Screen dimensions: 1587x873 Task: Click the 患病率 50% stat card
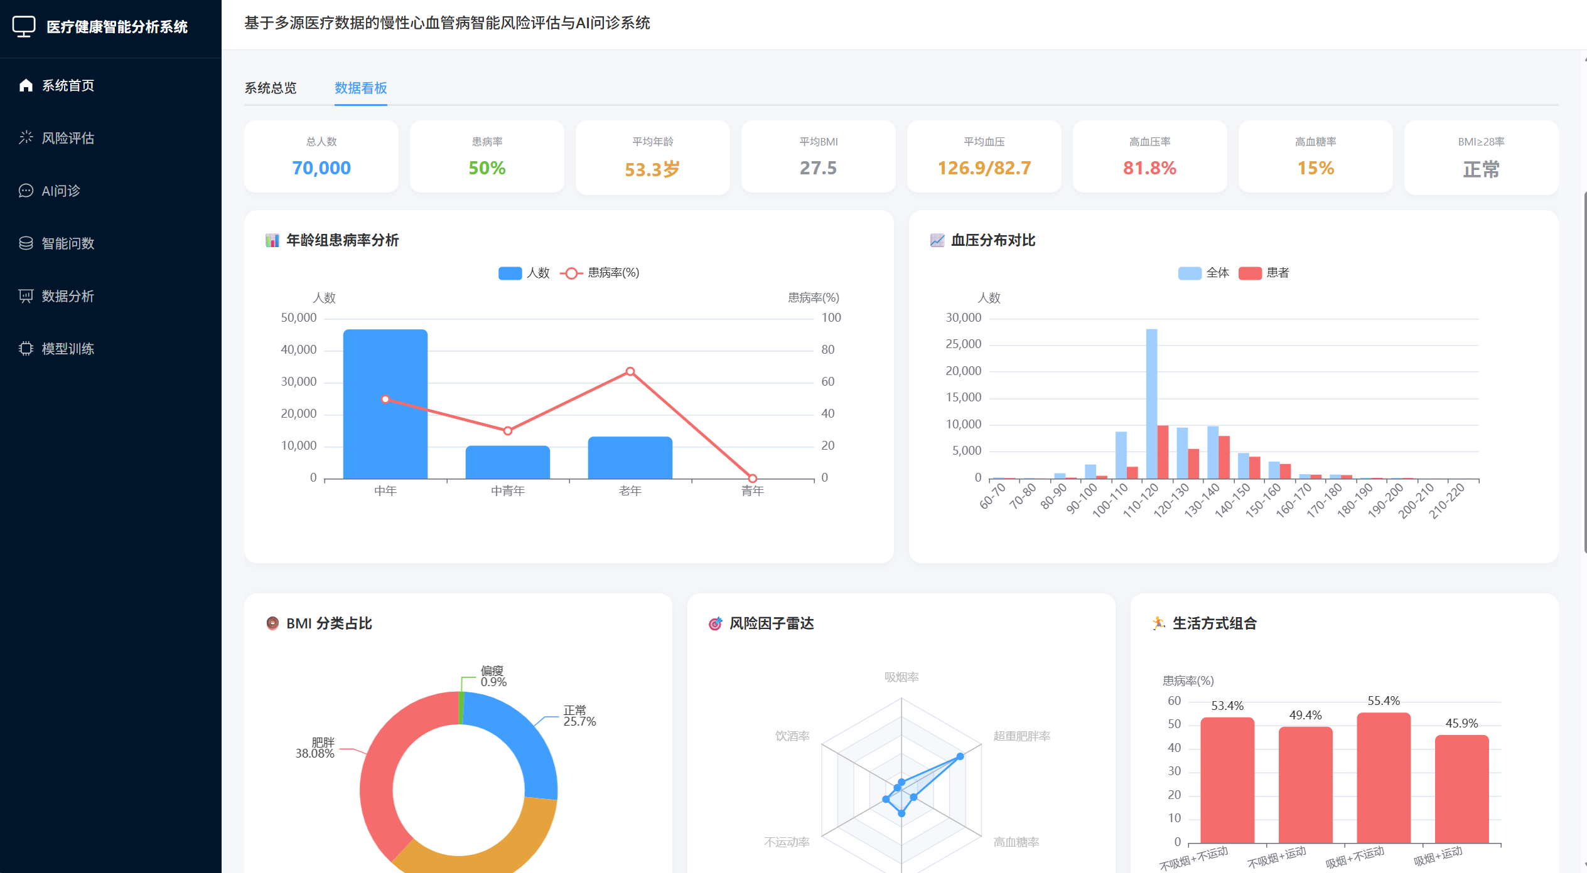(487, 157)
